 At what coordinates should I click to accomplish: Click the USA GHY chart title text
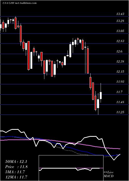[19, 3]
